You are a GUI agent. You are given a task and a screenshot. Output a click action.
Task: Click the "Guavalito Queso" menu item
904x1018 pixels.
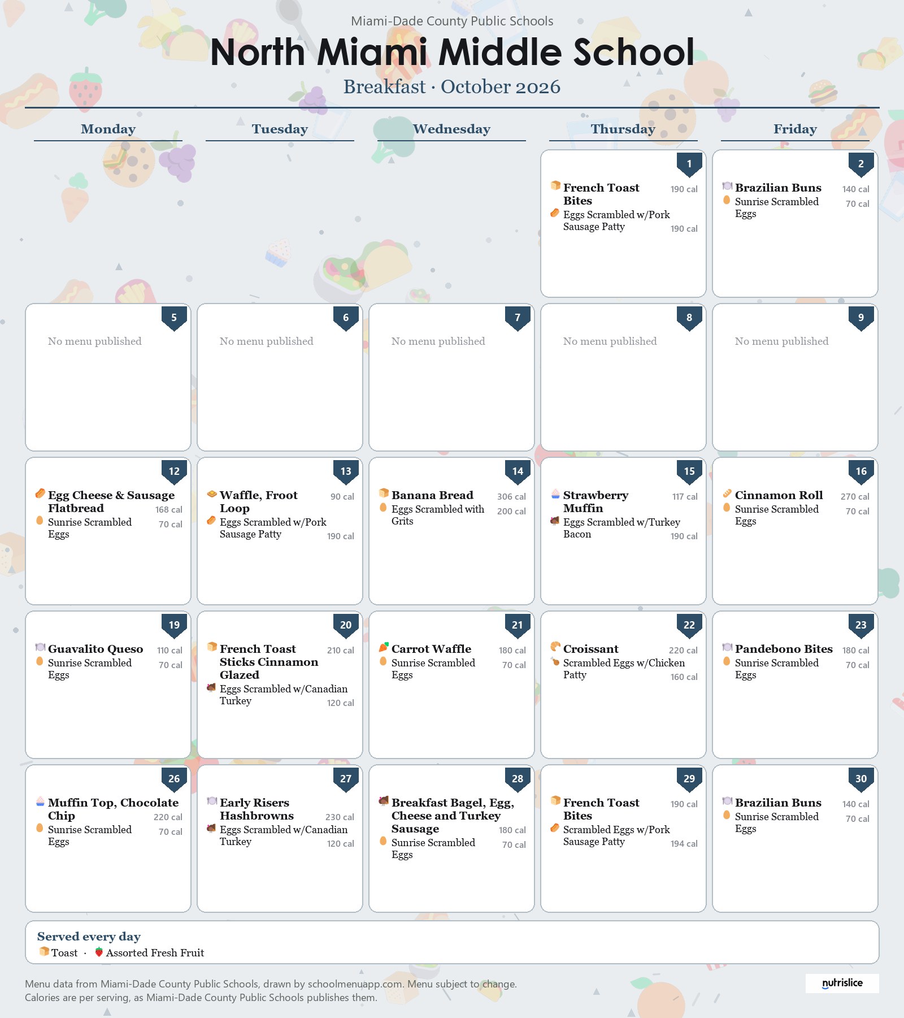[x=95, y=649]
